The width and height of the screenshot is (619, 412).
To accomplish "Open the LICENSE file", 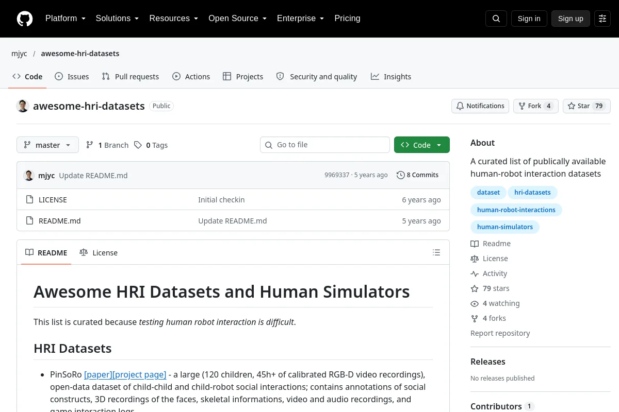I will tap(53, 200).
